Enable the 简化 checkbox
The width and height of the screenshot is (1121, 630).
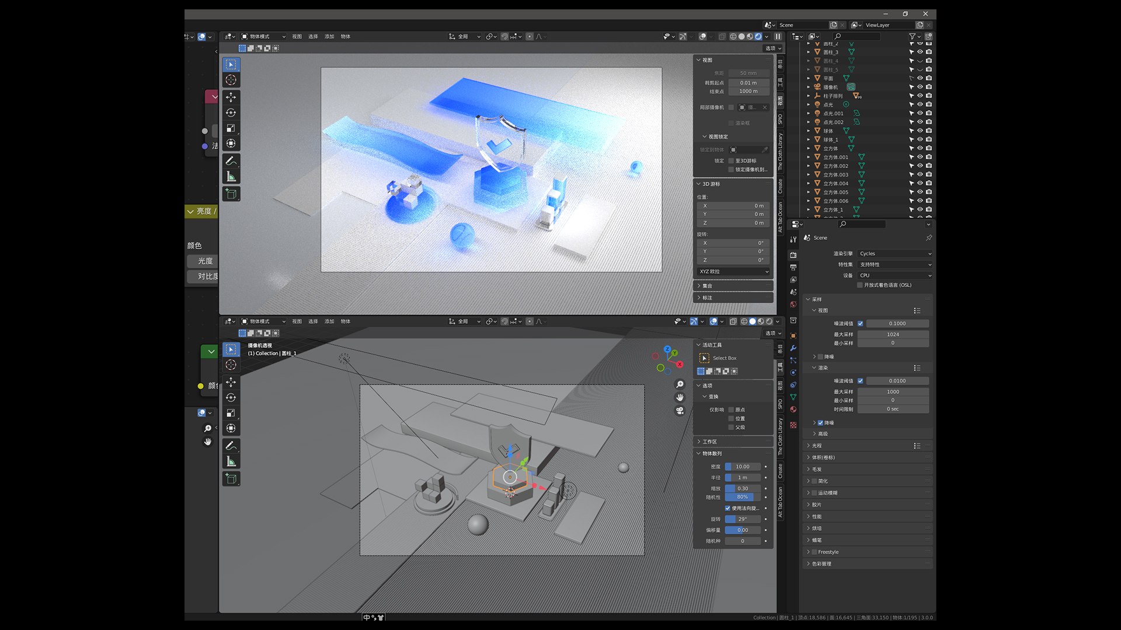(x=814, y=481)
